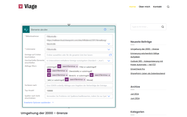Click variable icon of token before Dienststelle
This screenshot has height=117, width=187.
point(49,71)
